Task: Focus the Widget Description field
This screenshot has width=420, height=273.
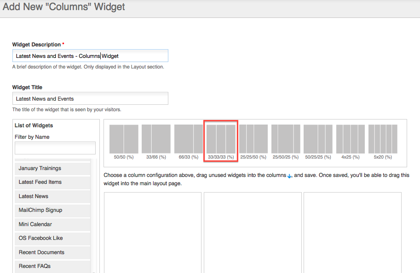Action: coord(90,56)
